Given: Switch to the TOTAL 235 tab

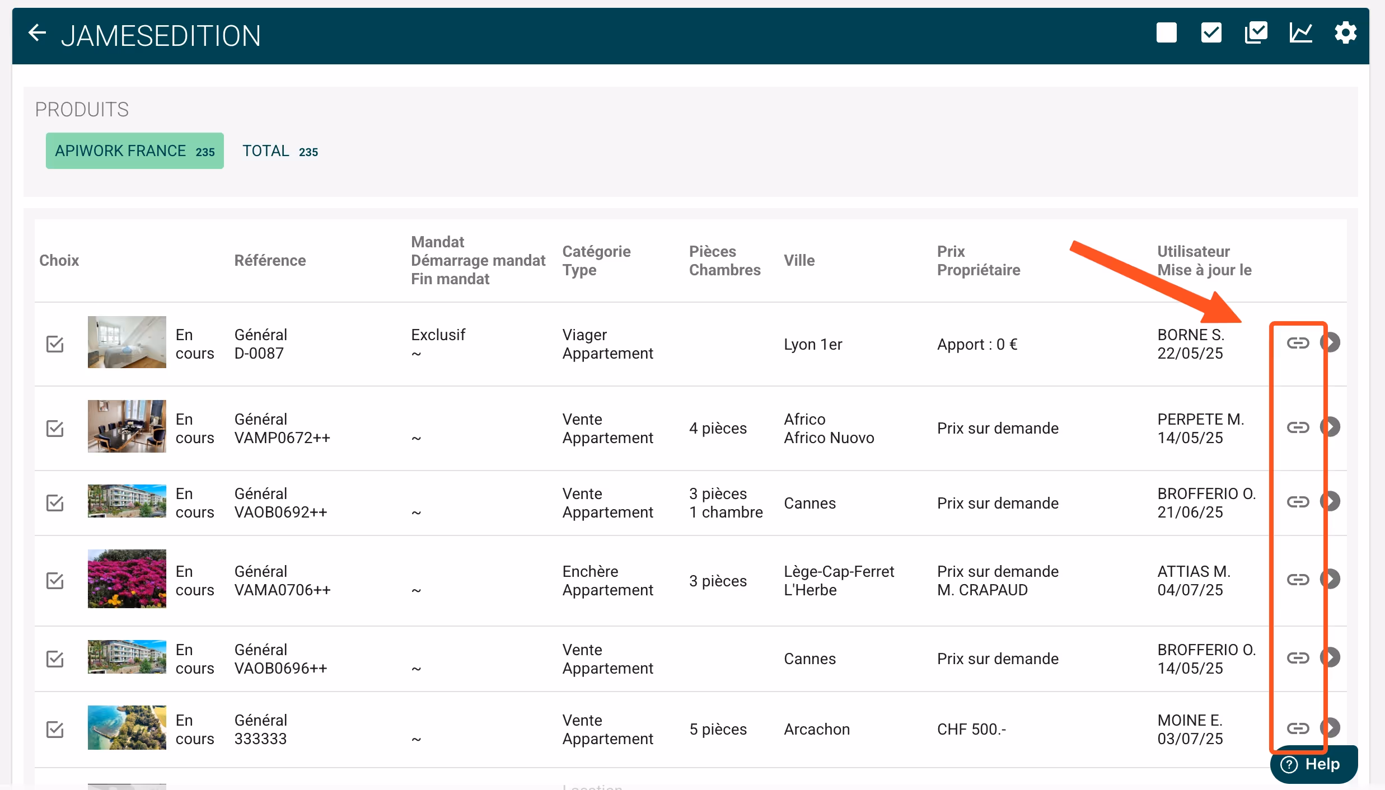Looking at the screenshot, I should [x=280, y=151].
